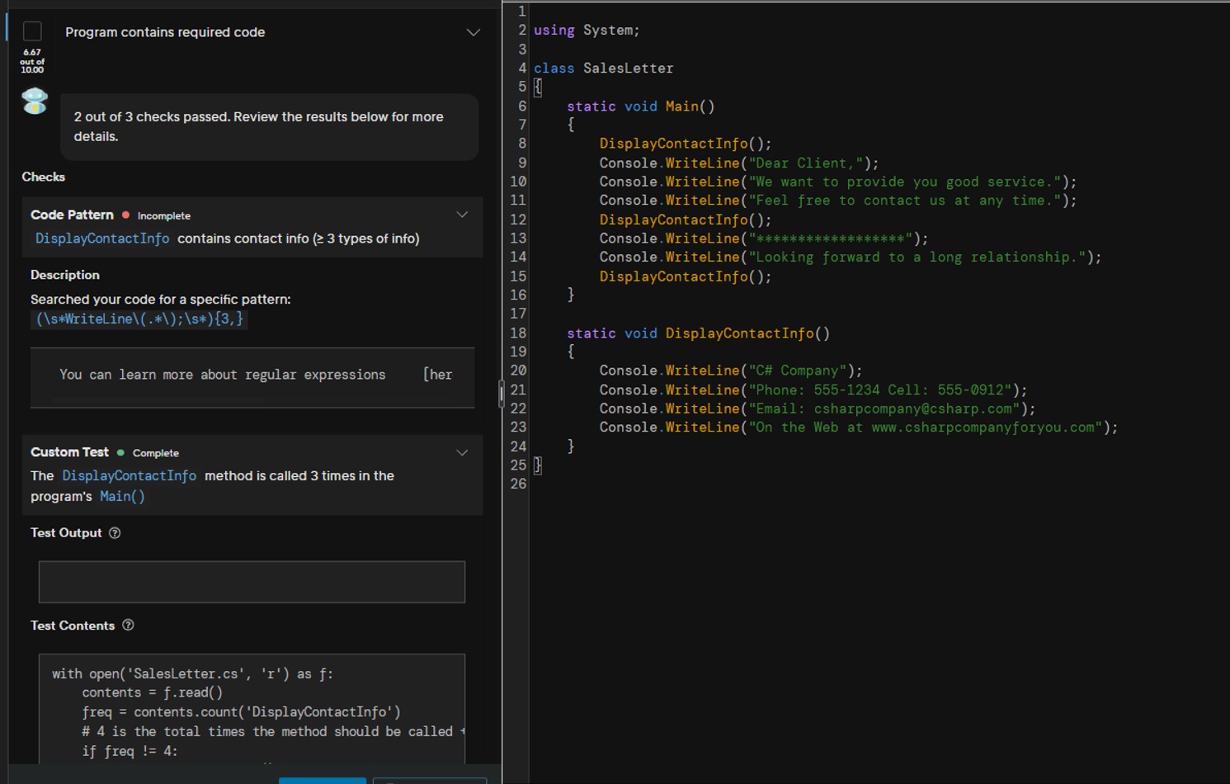Screen dimensions: 1230x784
Task: Select the Code Pattern check header
Action: pyautogui.click(x=73, y=215)
